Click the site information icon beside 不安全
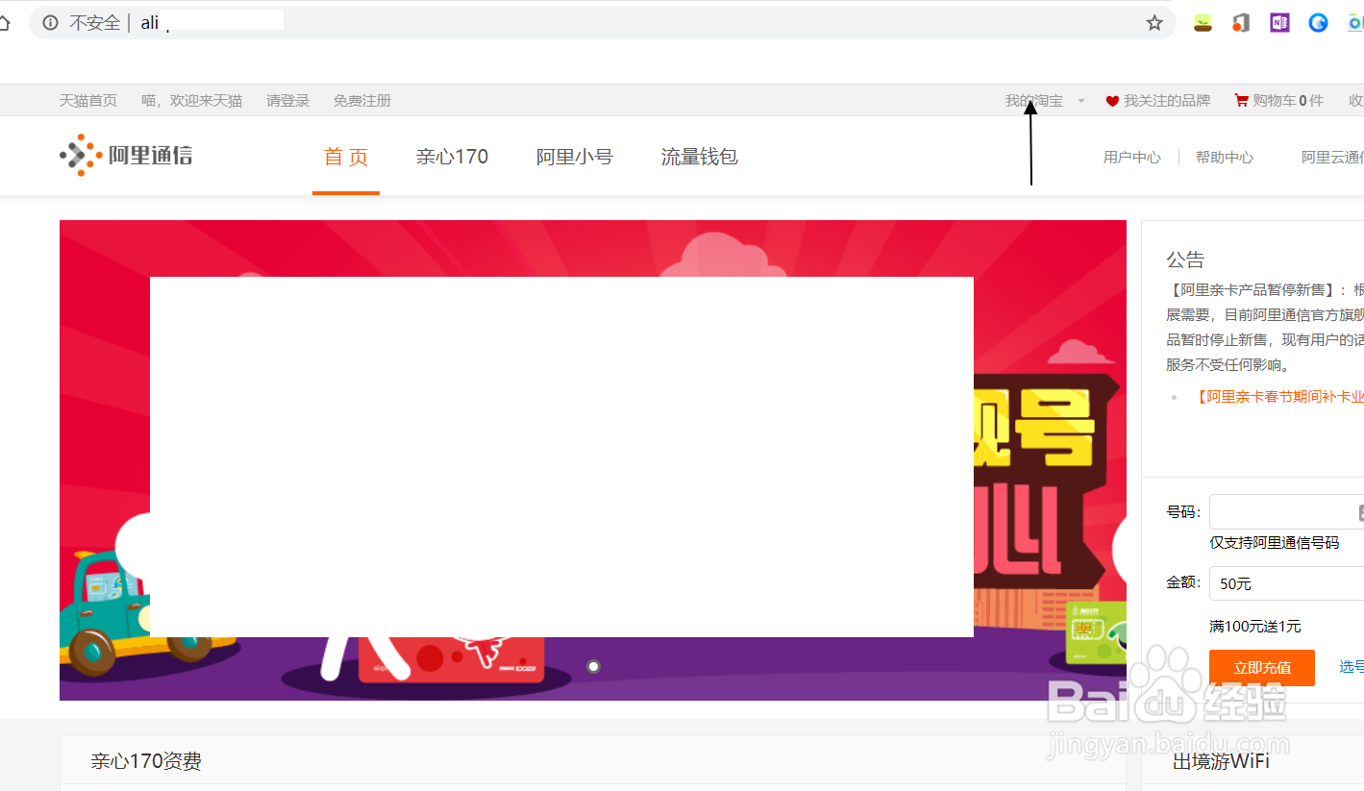Image resolution: width=1364 pixels, height=791 pixels. pos(50,23)
